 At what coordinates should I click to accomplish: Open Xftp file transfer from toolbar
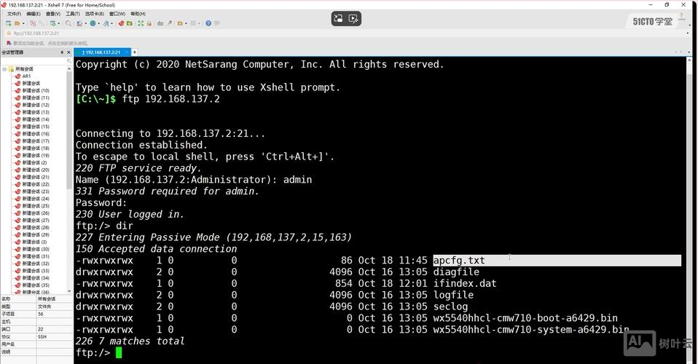pyautogui.click(x=131, y=23)
